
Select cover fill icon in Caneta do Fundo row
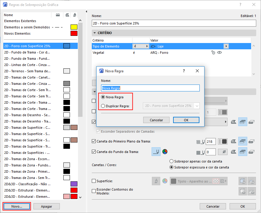[x=243, y=152]
